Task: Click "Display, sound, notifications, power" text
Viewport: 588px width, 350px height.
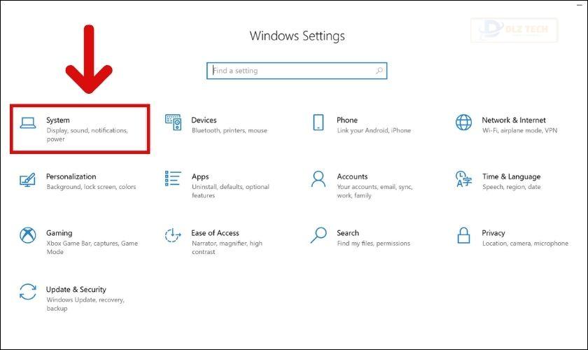Action: pos(87,134)
